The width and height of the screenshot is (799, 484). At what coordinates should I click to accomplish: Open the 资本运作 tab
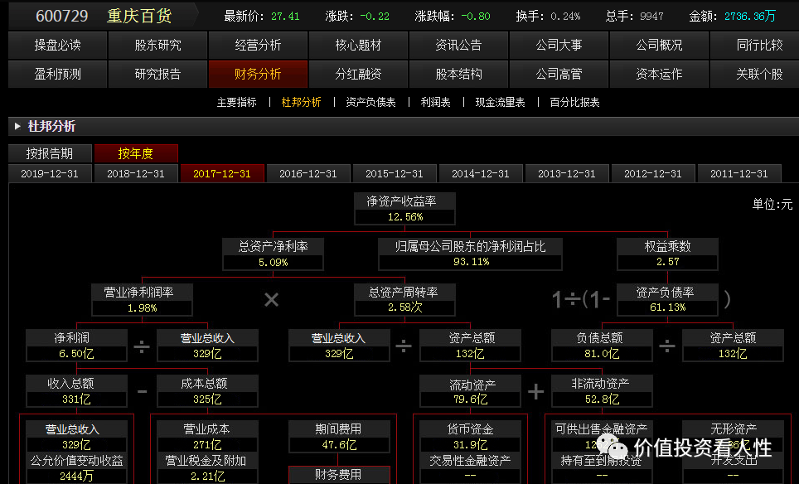[659, 74]
